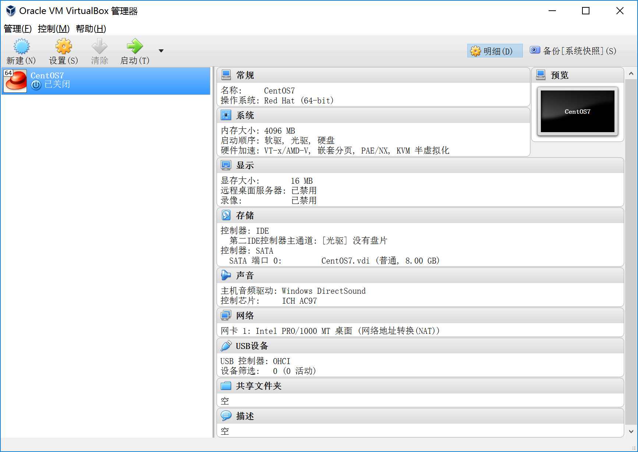This screenshot has width=638, height=452.
Task: Open the 帮助(H) menu
Action: 91,29
